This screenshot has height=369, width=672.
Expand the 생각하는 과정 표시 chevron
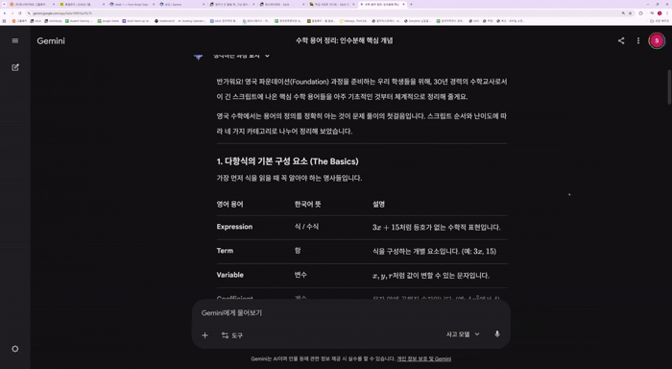[x=267, y=56]
